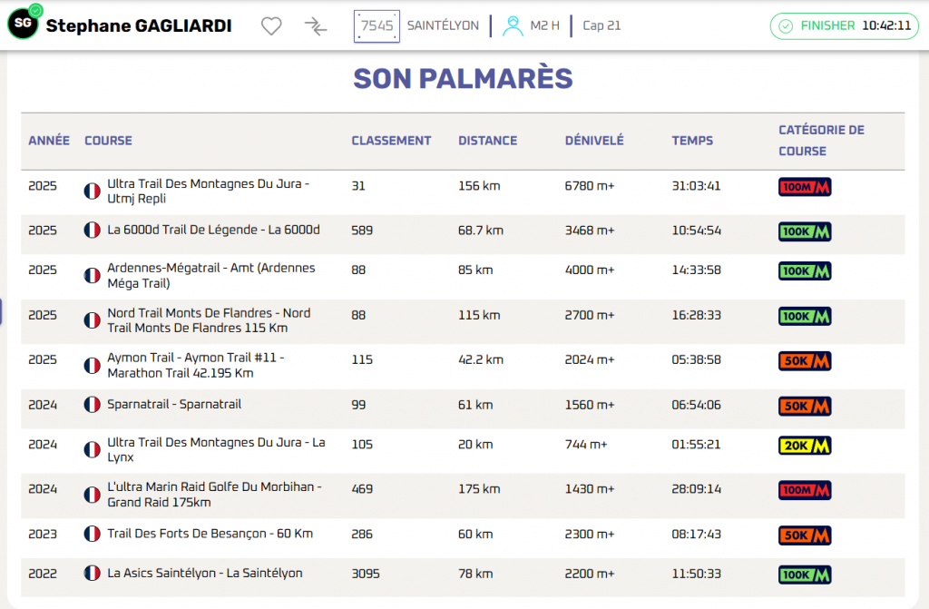Image resolution: width=929 pixels, height=609 pixels.
Task: Click the DÉNIVELÉ column header
Action: pos(593,141)
